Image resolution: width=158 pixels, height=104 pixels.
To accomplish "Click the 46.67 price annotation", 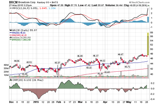I will pos(120,54).
